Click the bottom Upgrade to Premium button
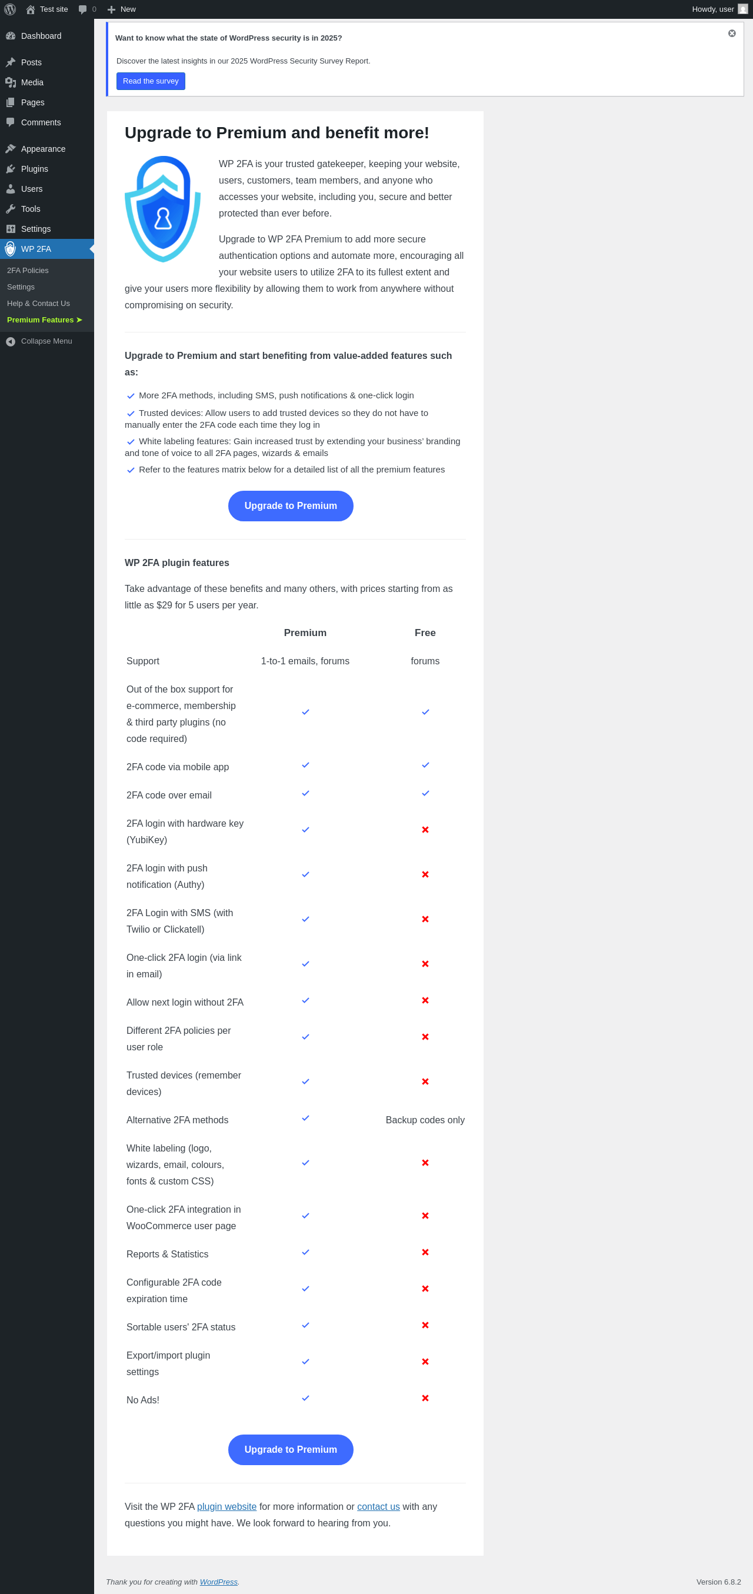 pyautogui.click(x=290, y=1449)
